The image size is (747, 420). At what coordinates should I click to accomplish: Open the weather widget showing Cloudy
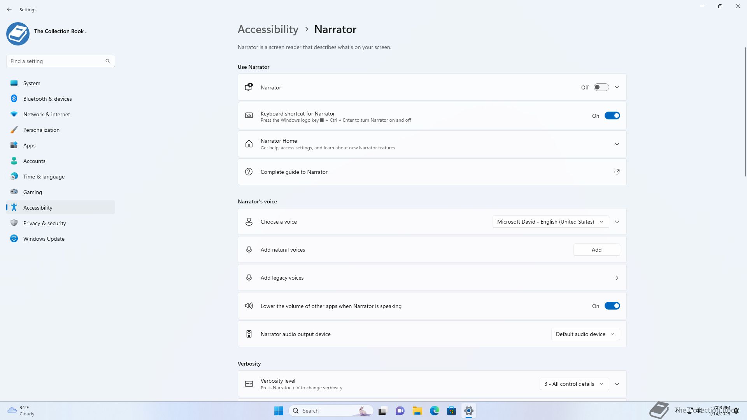click(21, 411)
